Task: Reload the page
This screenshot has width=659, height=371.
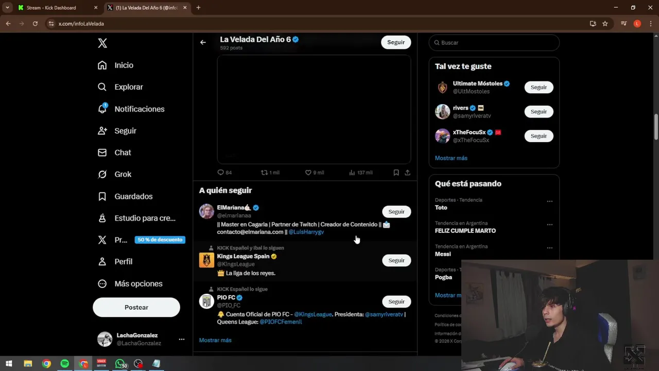Action: (x=35, y=24)
